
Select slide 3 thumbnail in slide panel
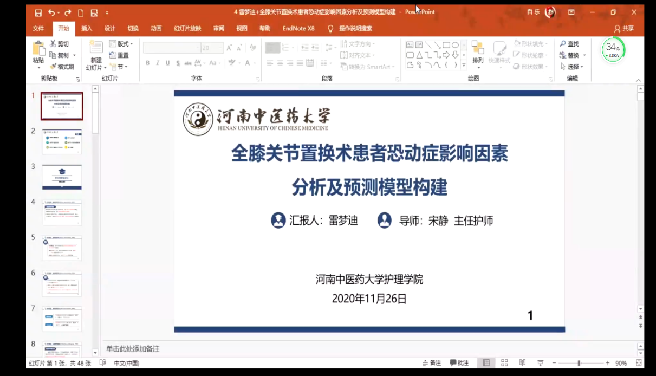(x=62, y=177)
